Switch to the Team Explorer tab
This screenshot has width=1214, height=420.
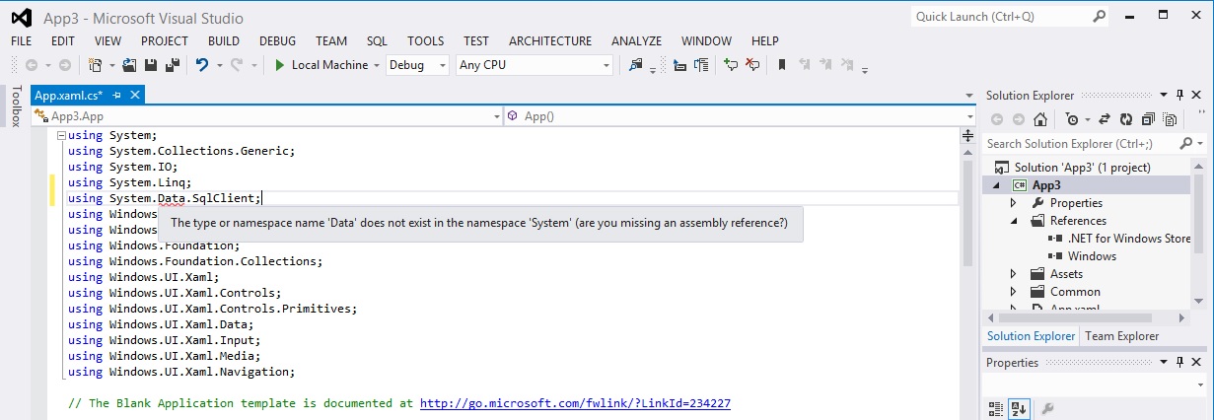point(1122,336)
